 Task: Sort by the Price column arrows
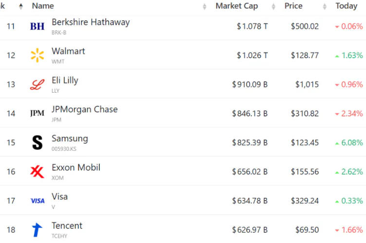(x=325, y=6)
